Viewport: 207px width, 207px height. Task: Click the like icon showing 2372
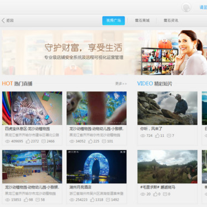28,141
